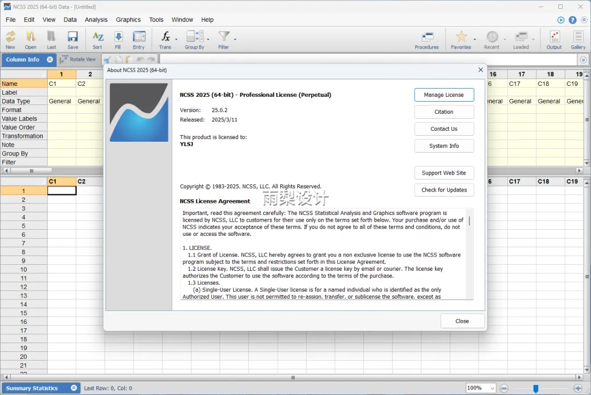Click the Support Web Site button
The height and width of the screenshot is (395, 591).
[x=444, y=173]
